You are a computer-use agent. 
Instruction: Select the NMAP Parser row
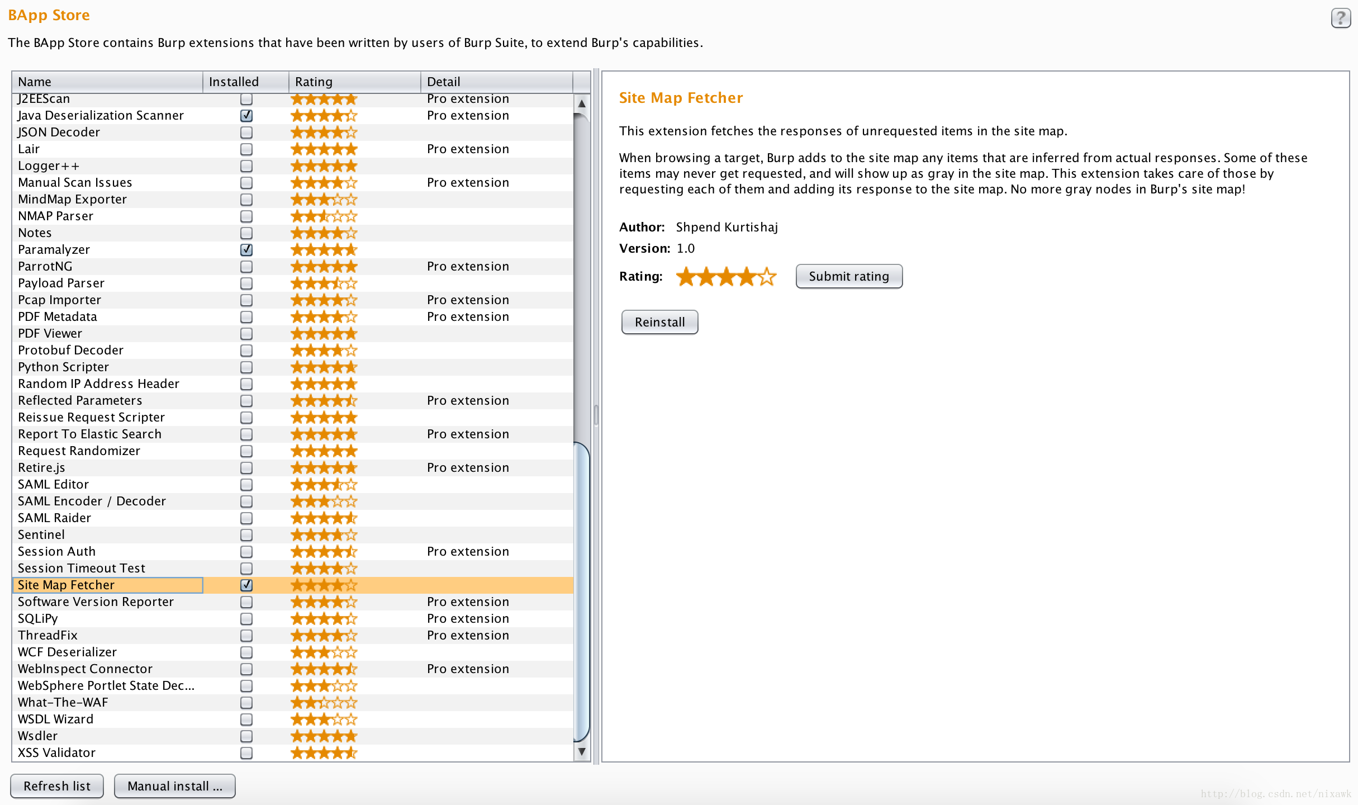[293, 216]
